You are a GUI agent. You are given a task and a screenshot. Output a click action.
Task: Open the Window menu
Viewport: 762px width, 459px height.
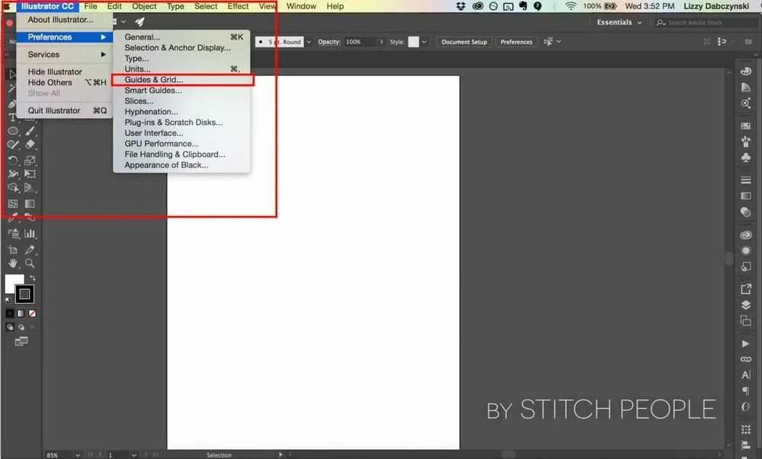[x=301, y=6]
